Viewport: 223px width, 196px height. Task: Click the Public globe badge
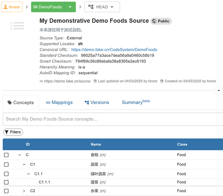click(x=161, y=21)
